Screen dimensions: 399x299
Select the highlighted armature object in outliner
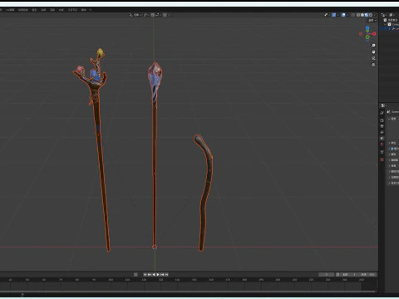pyautogui.click(x=389, y=28)
